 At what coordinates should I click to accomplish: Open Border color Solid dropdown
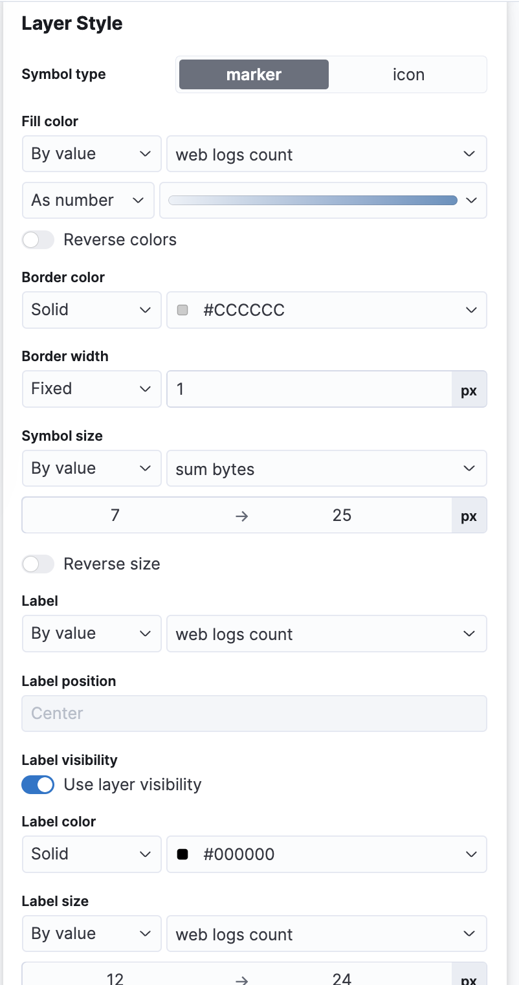pyautogui.click(x=91, y=310)
